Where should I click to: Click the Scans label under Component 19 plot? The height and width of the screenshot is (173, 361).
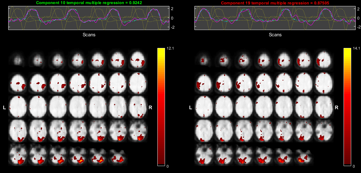click(275, 35)
